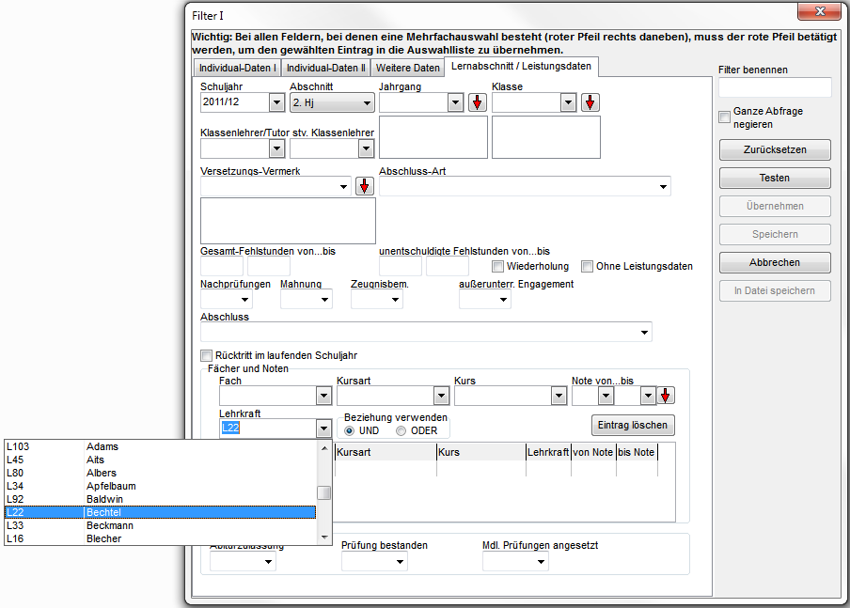Select the ODER radio button
This screenshot has width=850, height=608.
[x=401, y=430]
